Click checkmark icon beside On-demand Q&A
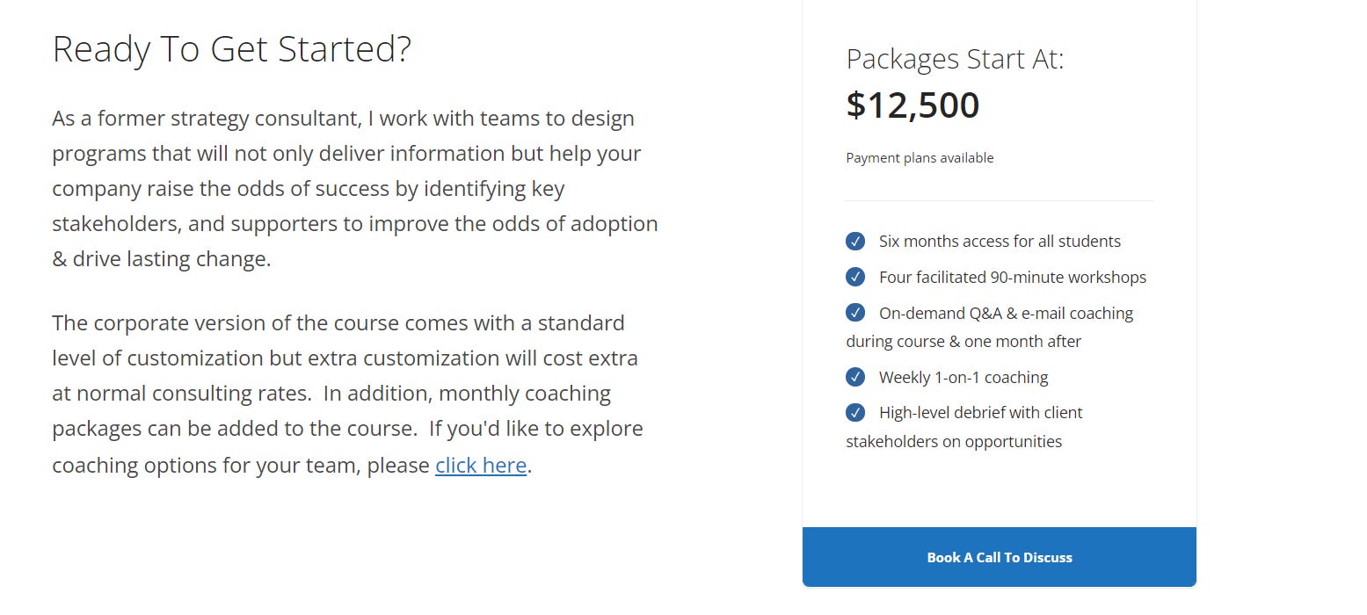This screenshot has height=615, width=1367. [855, 313]
